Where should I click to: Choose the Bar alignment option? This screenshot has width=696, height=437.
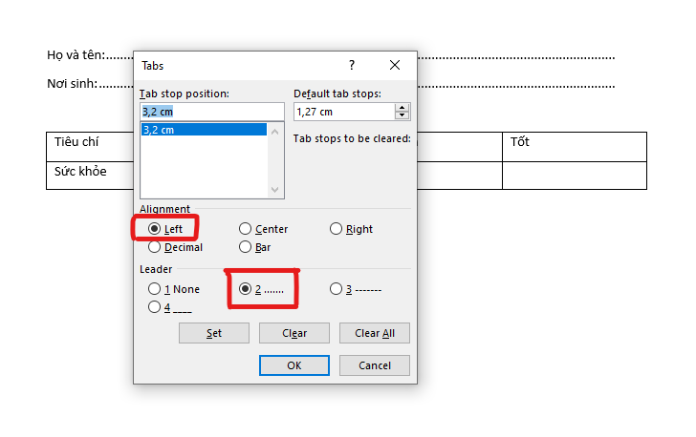click(x=246, y=247)
